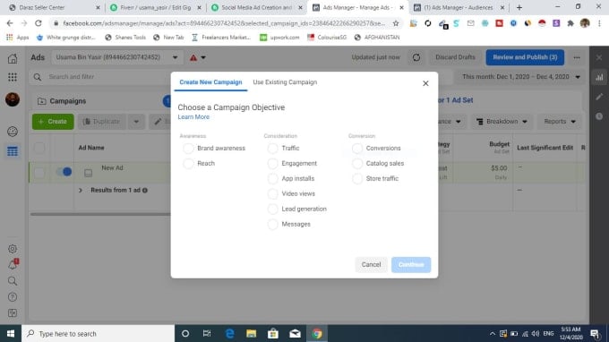Screen dimensions: 609x342
Task: Open the sidebar settings gear
Action: (13, 249)
